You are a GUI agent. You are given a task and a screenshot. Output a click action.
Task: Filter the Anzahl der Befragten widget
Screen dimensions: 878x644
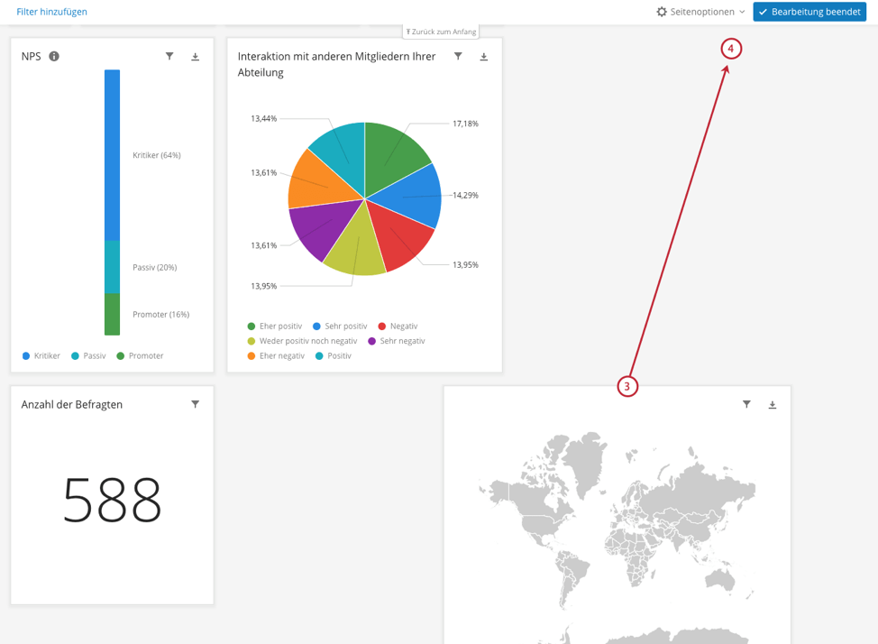click(x=195, y=404)
